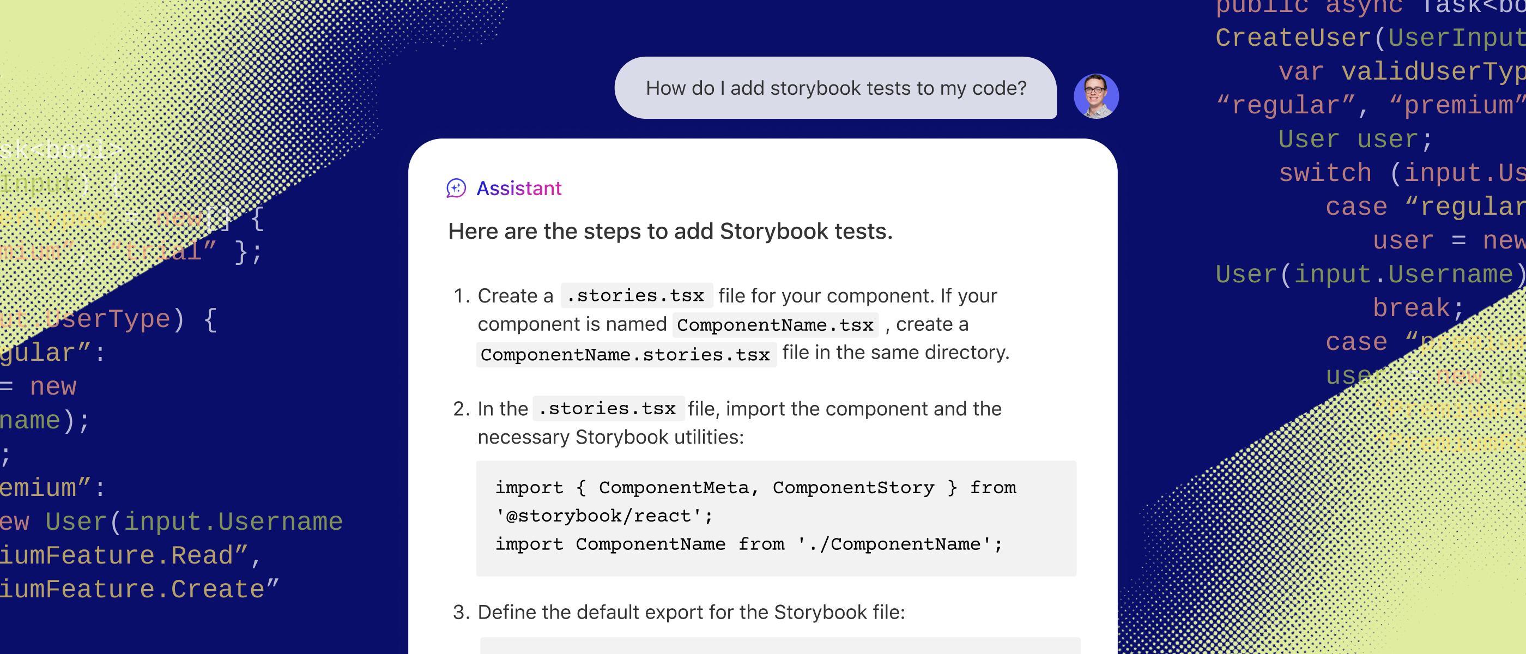Click the "User user;" background code line
This screenshot has height=654, width=1526.
(1354, 139)
